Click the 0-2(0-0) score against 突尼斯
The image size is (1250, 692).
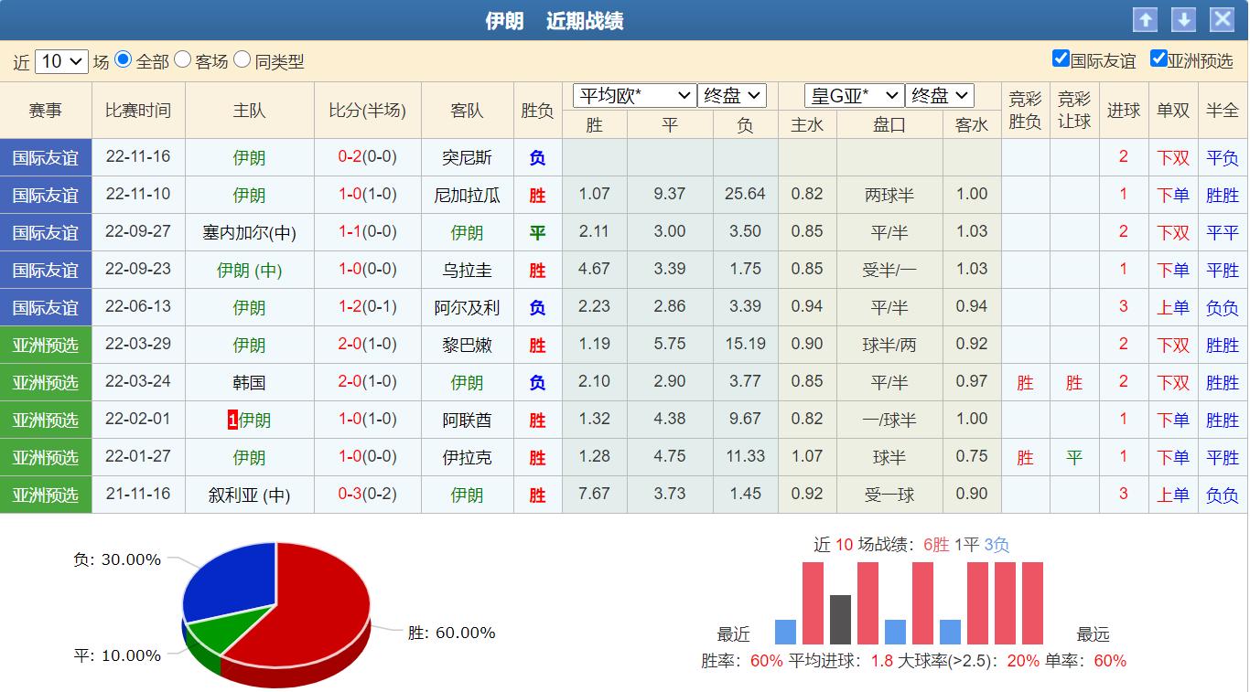click(x=368, y=156)
